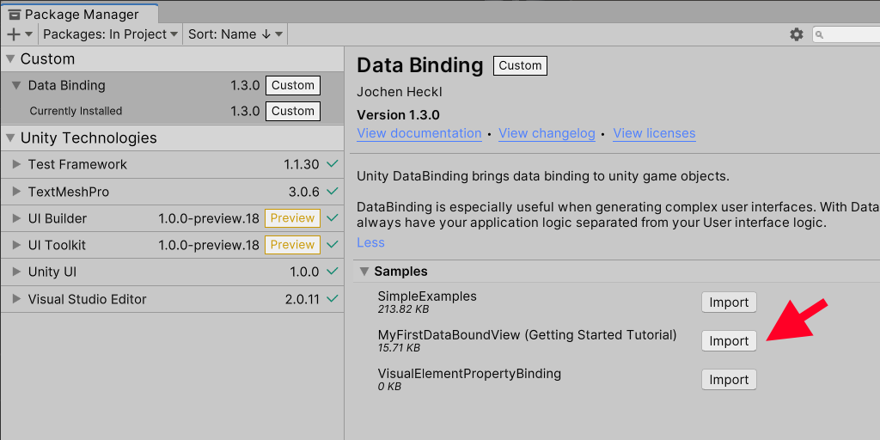Viewport: 880px width, 440px height.
Task: Open the View changelog link
Action: coord(547,133)
